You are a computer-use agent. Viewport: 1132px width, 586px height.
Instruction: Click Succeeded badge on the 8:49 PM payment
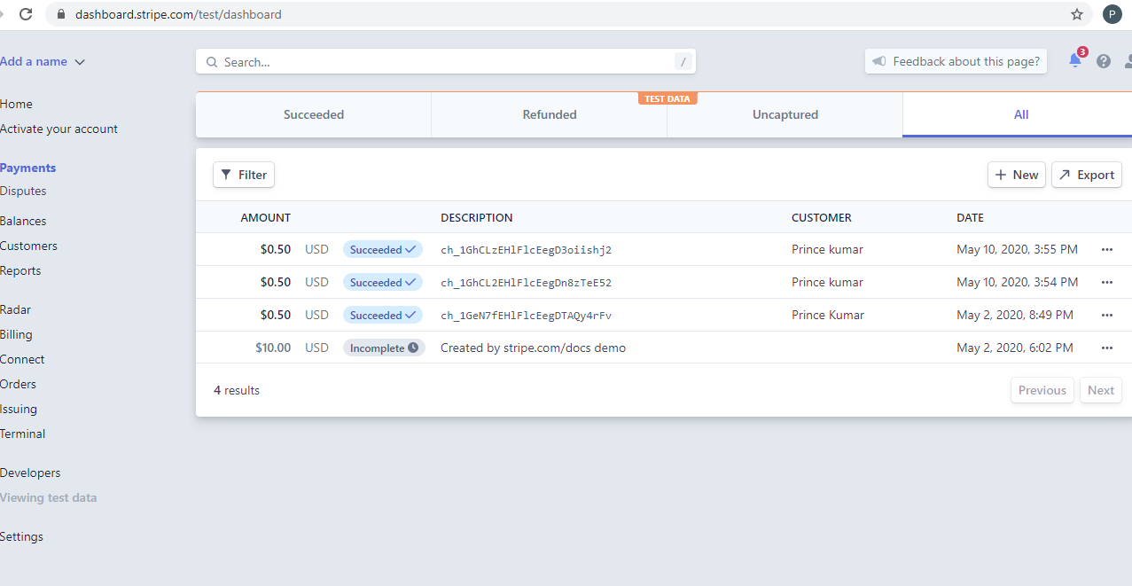383,316
